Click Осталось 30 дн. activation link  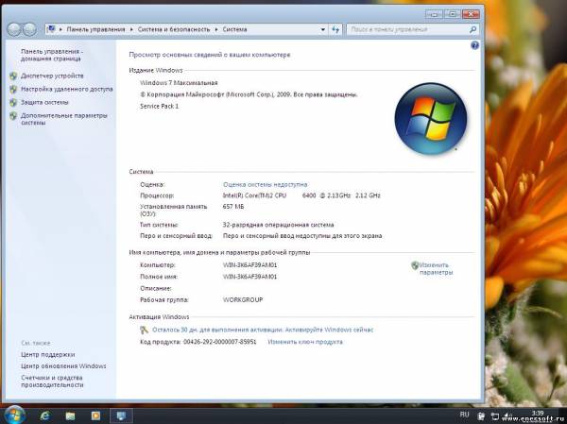click(x=263, y=330)
